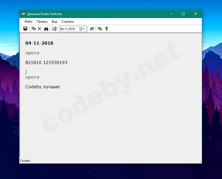This screenshot has width=222, height=179.
Task: Go to previous day arrow icon
Action: point(92,29)
